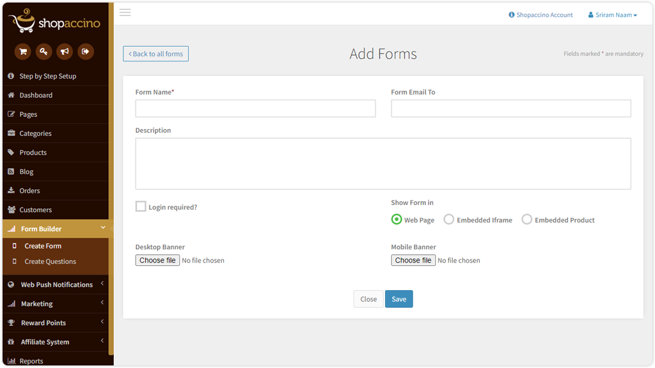Expand the Reward Points section
Image resolution: width=655 pixels, height=368 pixels.
click(x=56, y=323)
